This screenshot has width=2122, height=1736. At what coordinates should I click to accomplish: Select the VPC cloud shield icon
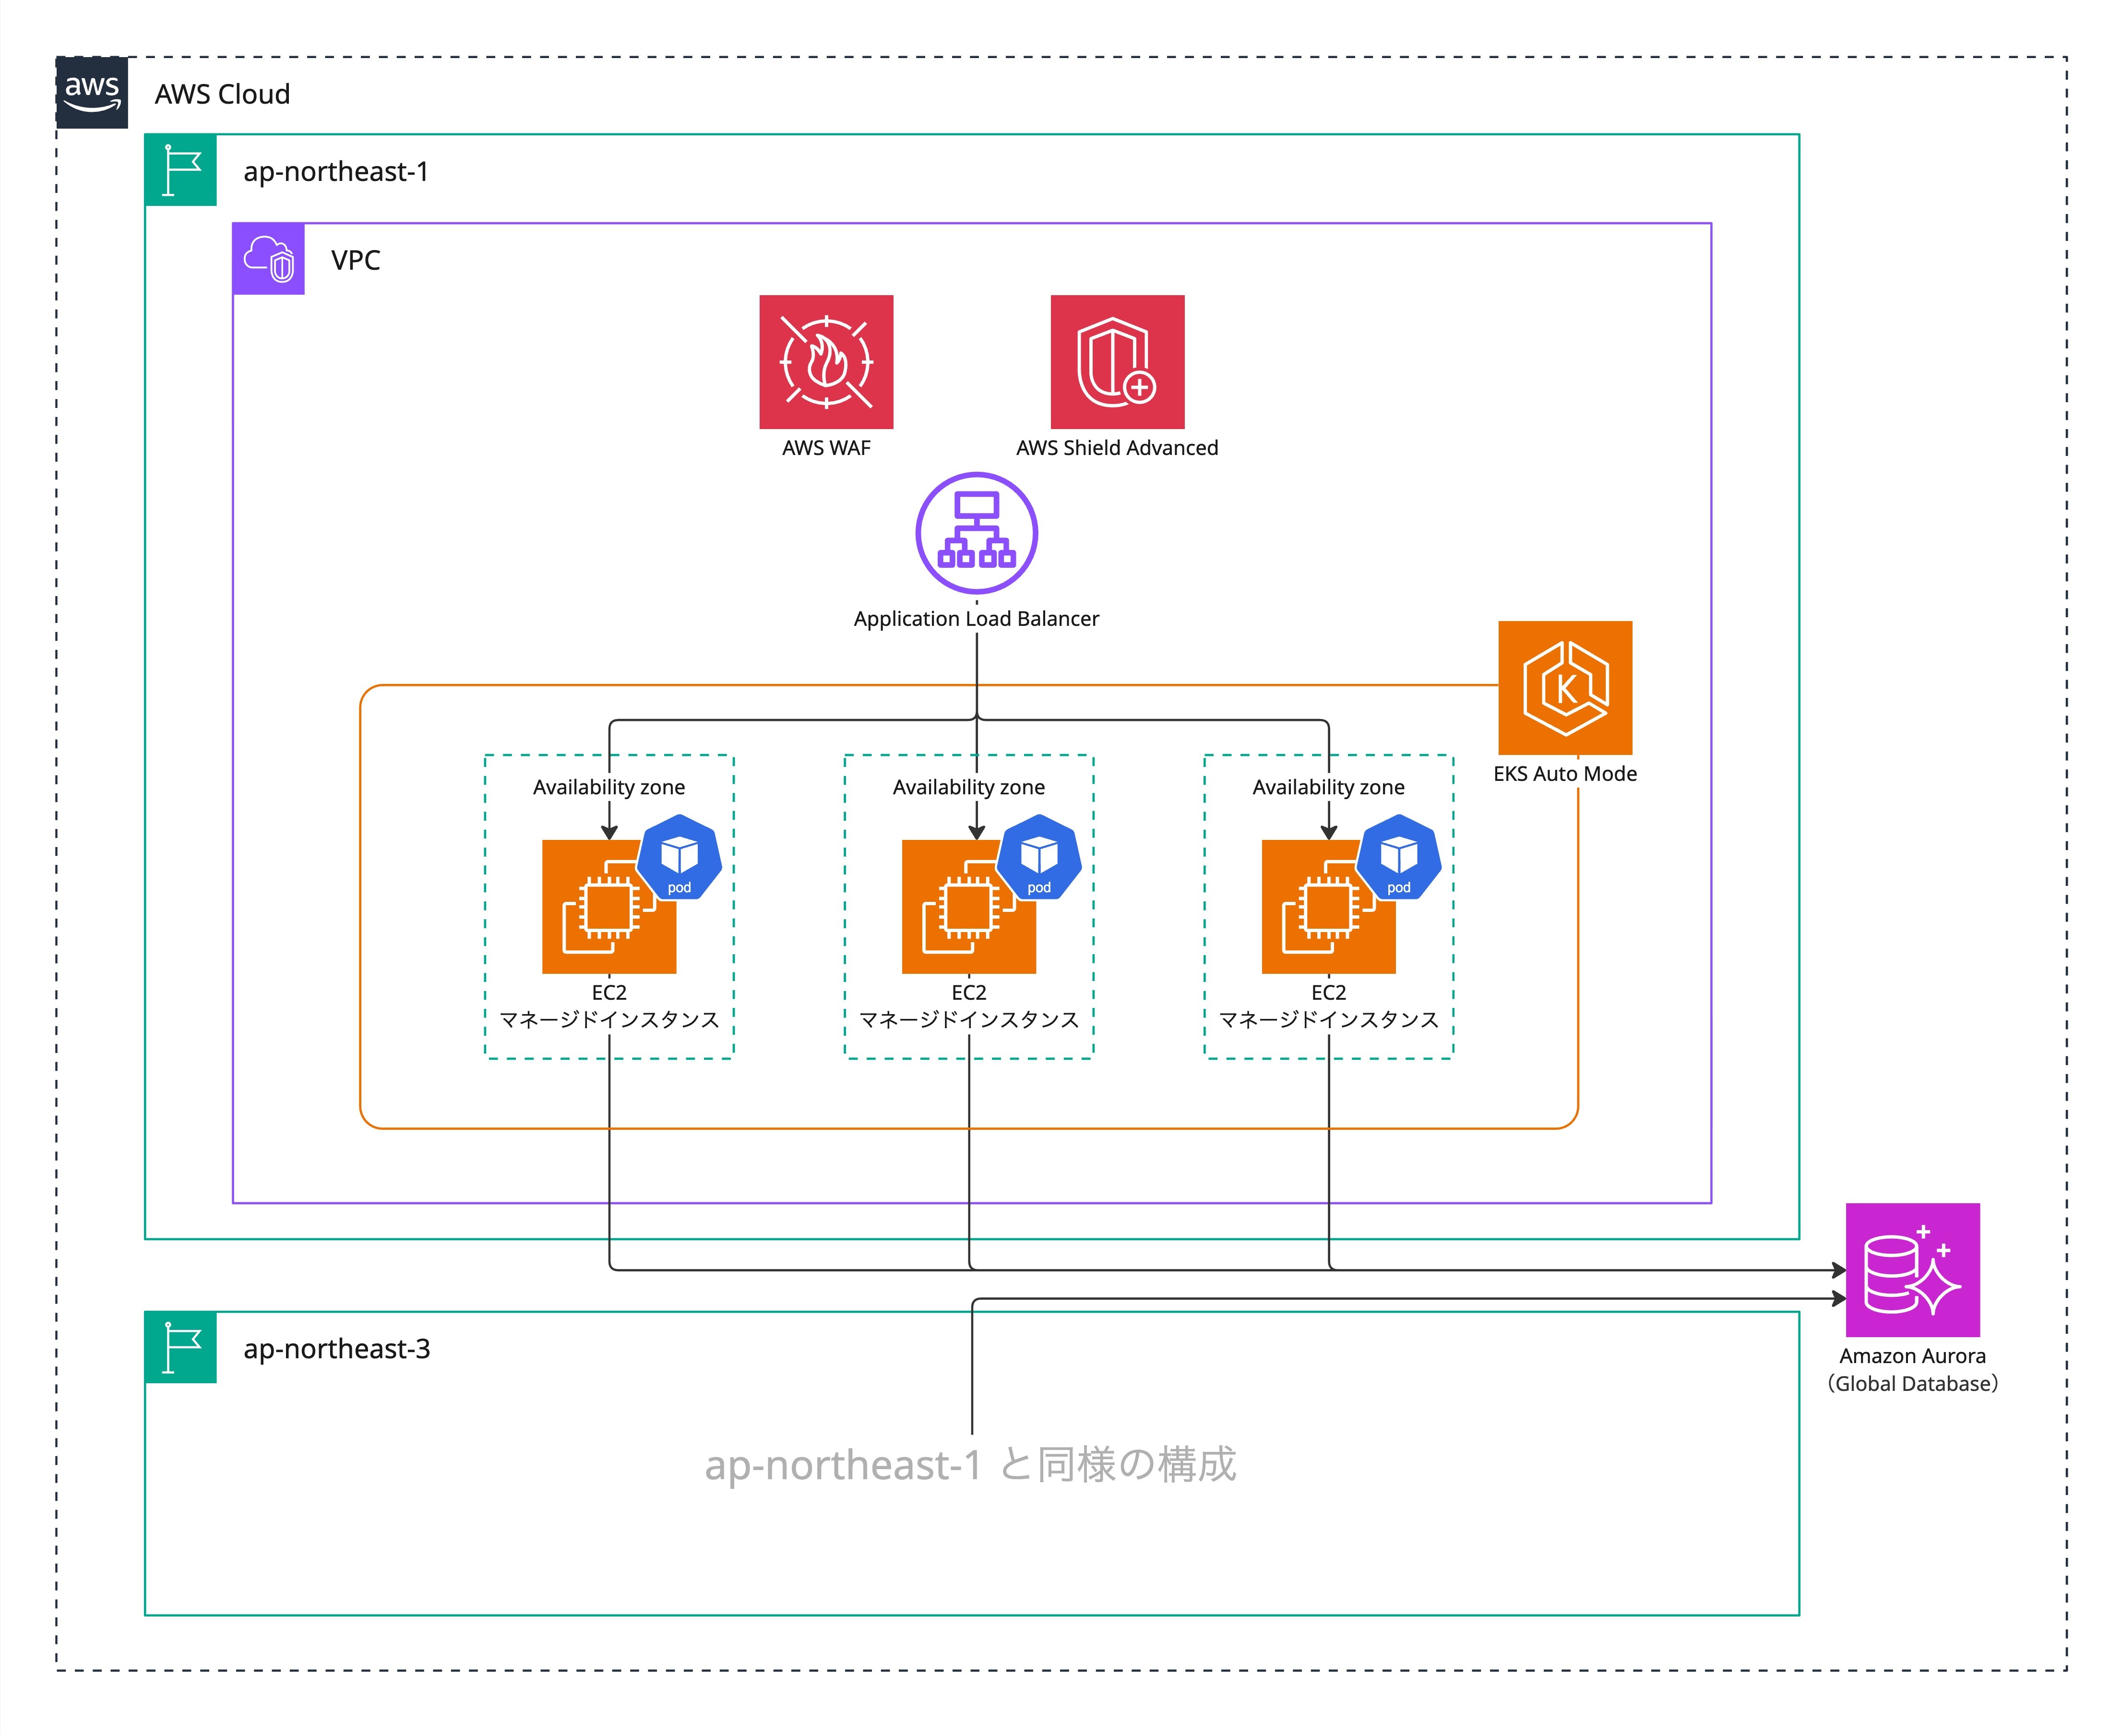268,259
